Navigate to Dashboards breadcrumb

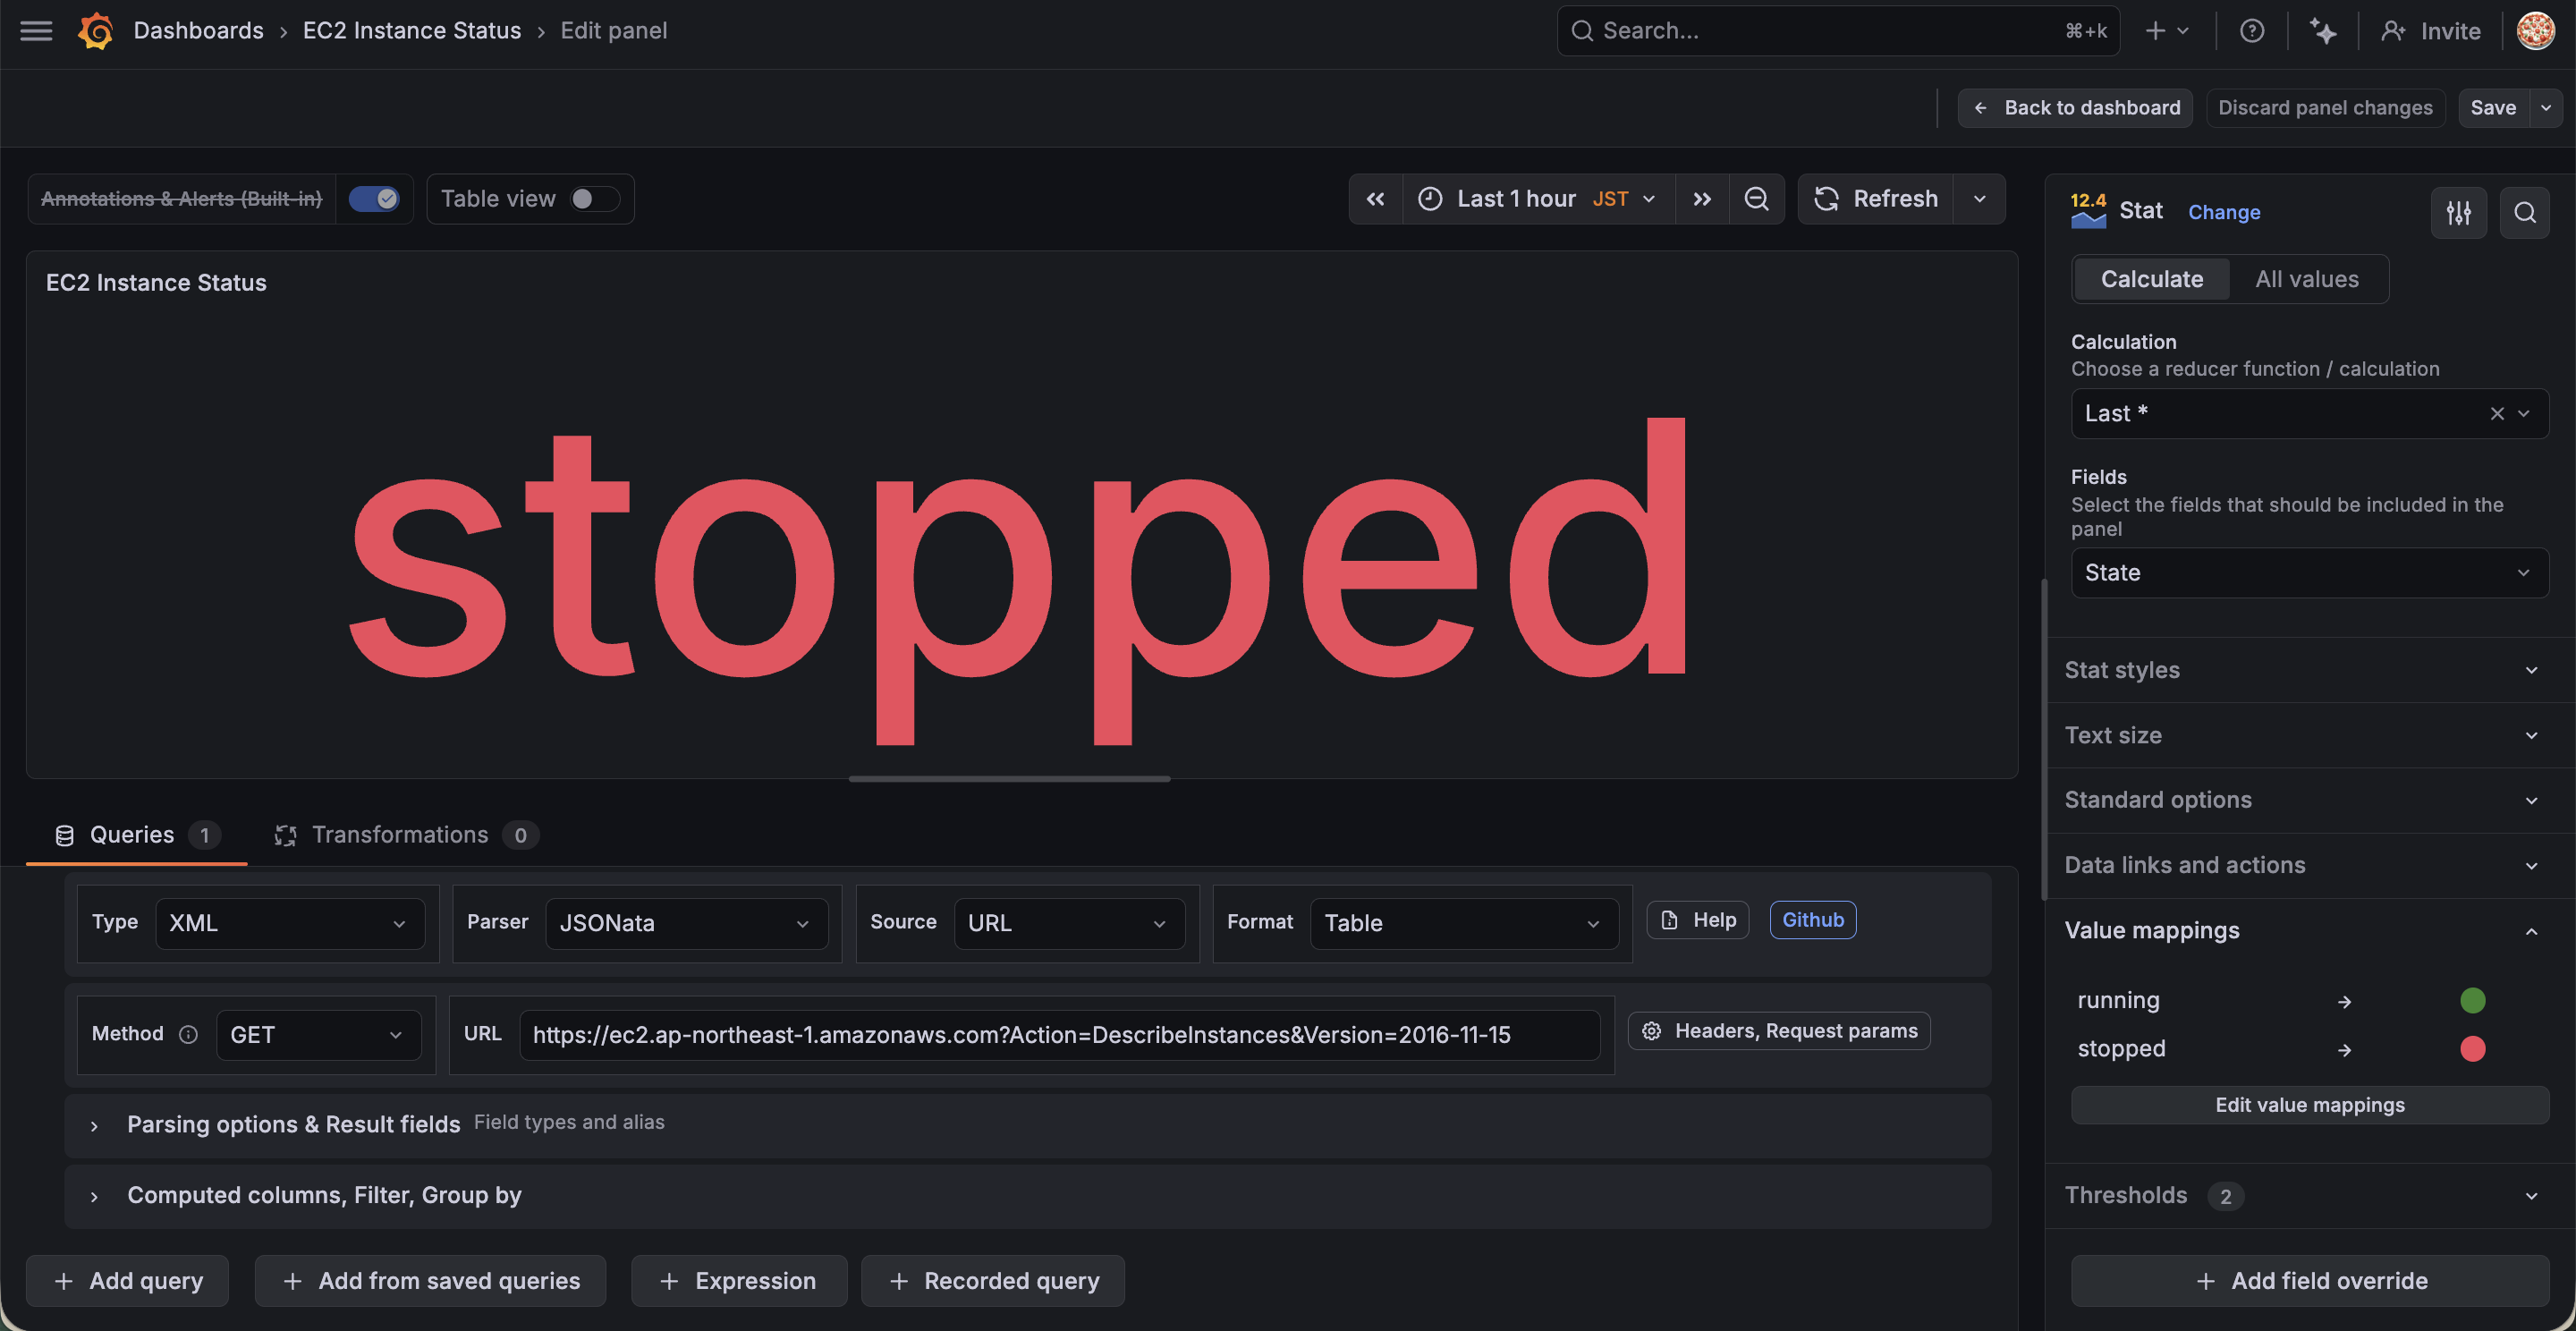[x=198, y=31]
